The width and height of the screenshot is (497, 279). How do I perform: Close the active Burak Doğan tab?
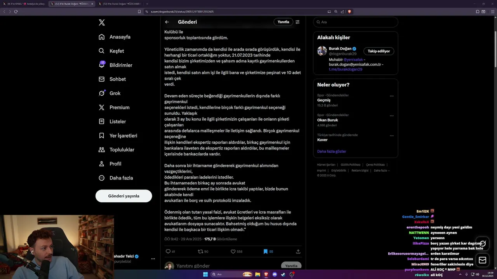(x=92, y=4)
